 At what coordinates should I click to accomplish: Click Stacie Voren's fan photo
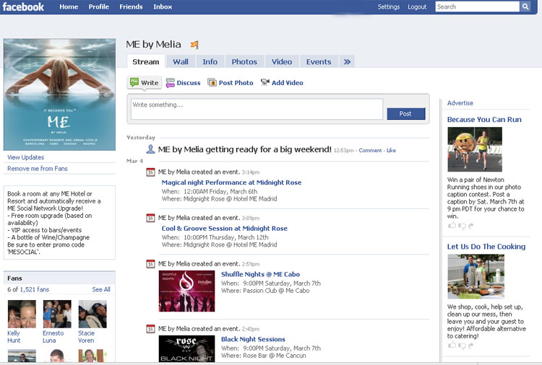[x=93, y=314]
